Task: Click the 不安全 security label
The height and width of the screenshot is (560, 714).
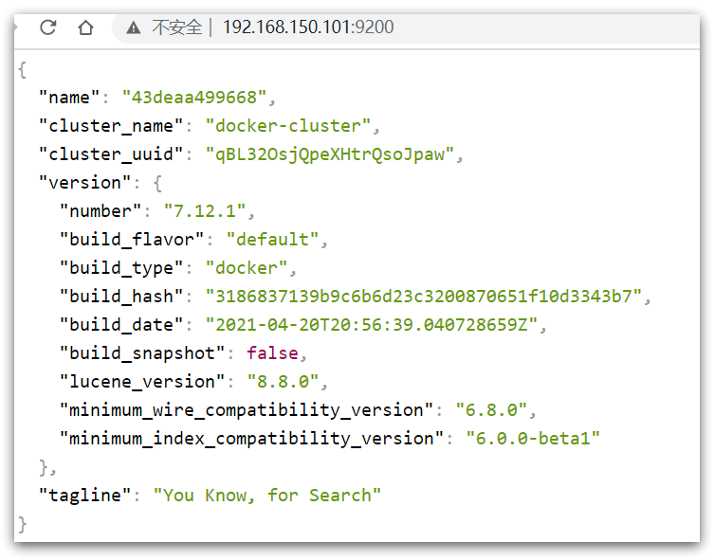Action: (x=176, y=27)
